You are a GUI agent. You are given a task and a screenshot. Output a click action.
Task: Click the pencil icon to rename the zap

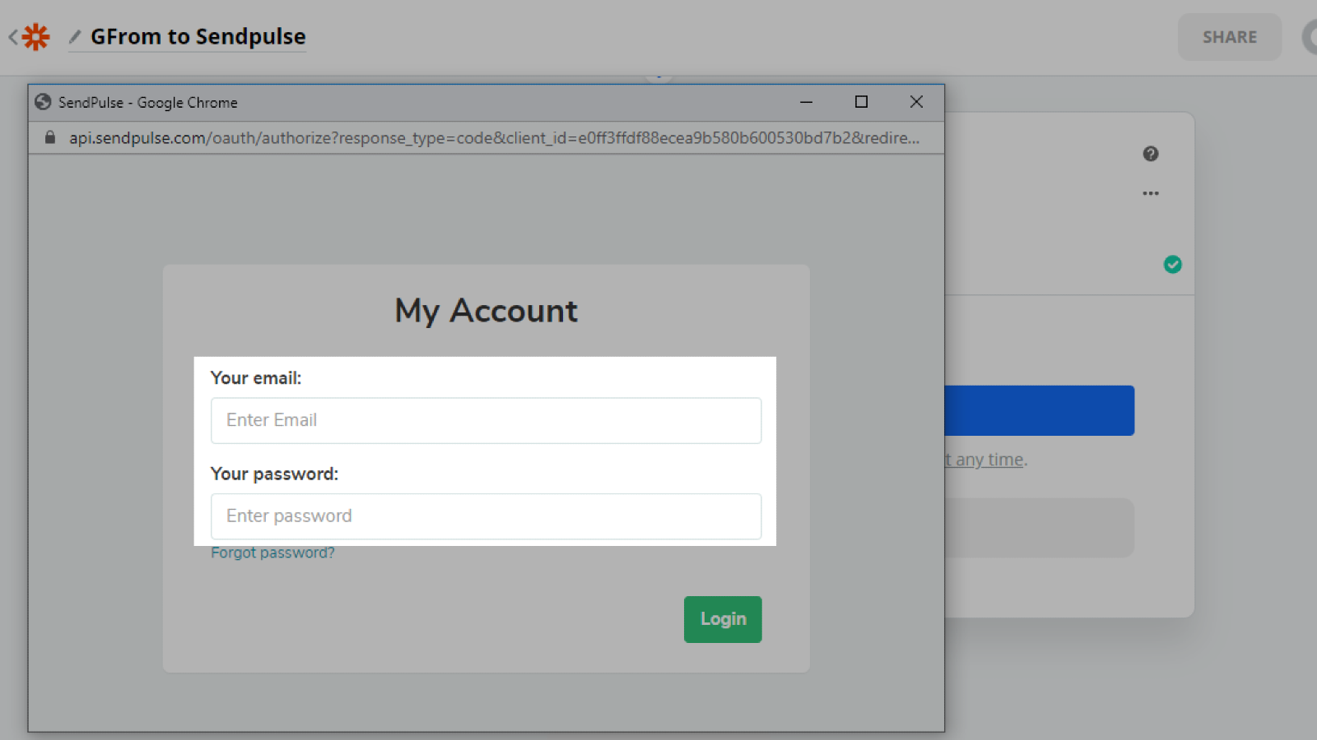[75, 37]
